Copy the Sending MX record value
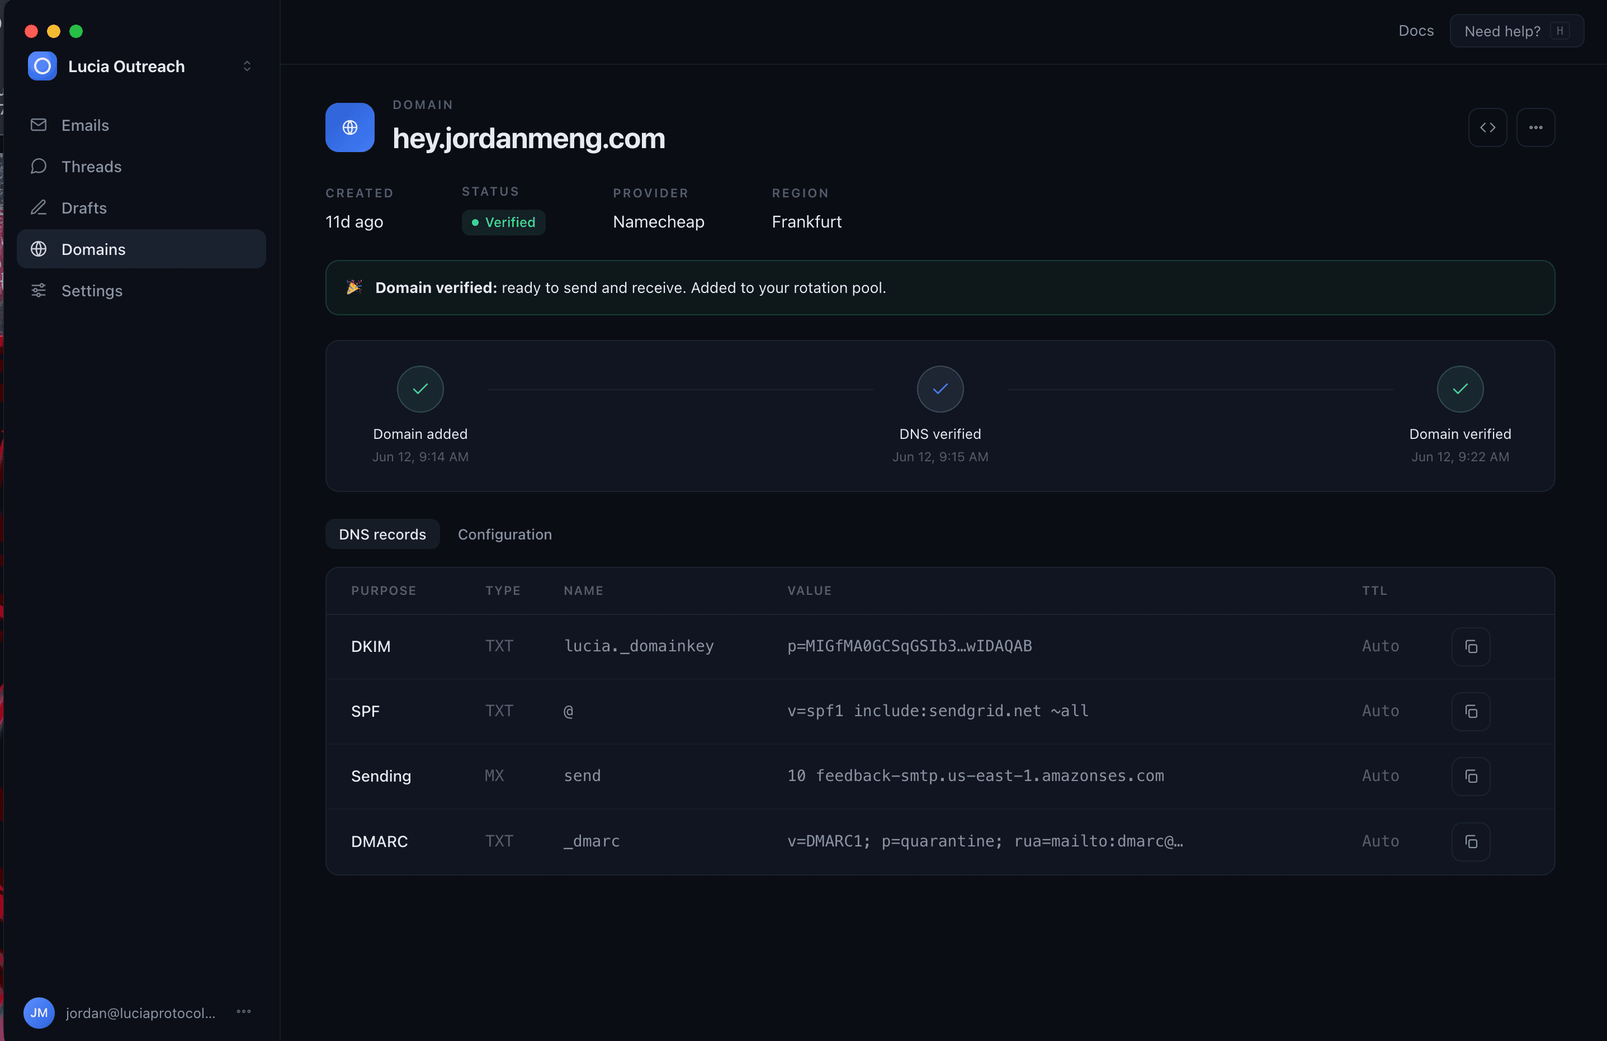The height and width of the screenshot is (1041, 1607). coord(1471,777)
